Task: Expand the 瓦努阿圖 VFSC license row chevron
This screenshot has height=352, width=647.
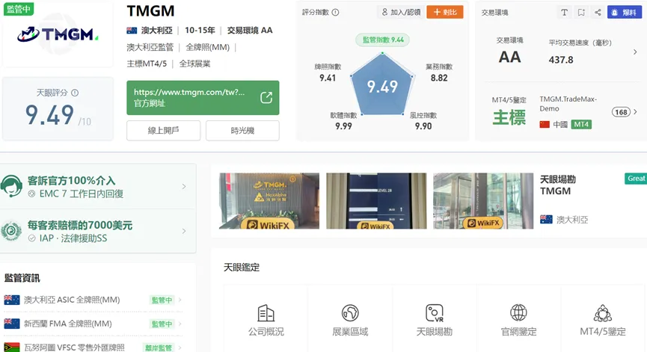Action: click(x=180, y=348)
